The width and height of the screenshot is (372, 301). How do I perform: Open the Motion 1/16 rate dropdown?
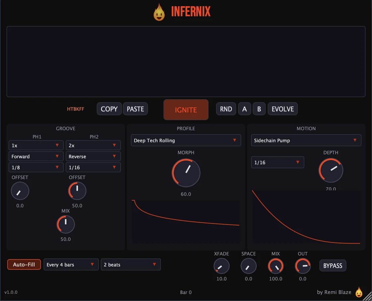[x=278, y=162]
